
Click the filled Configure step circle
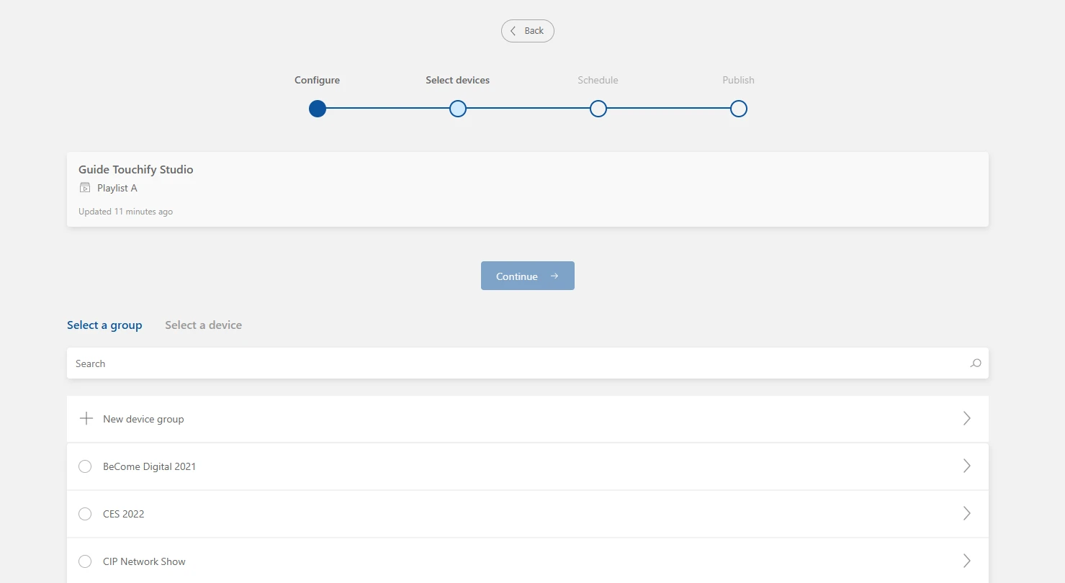(x=317, y=109)
